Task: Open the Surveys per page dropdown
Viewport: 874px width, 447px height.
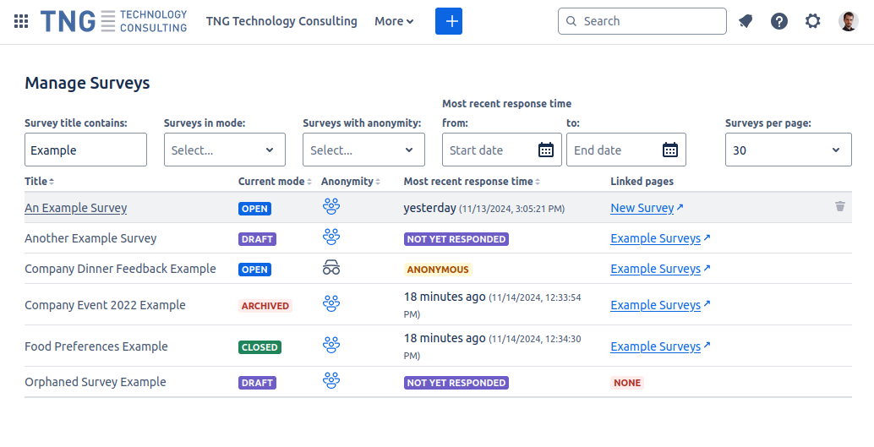Action: [788, 150]
